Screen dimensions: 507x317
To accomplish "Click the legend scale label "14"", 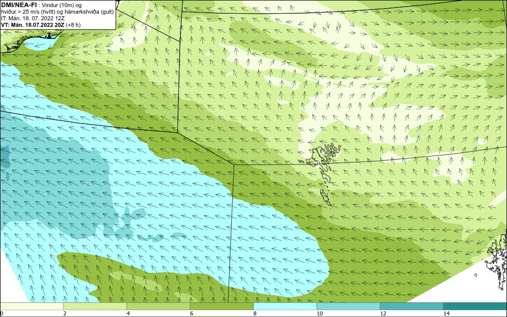I will pos(447,313).
